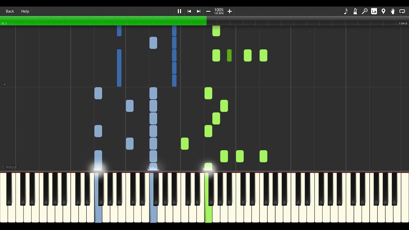
Task: Skip back to the previous section
Action: pos(189,11)
